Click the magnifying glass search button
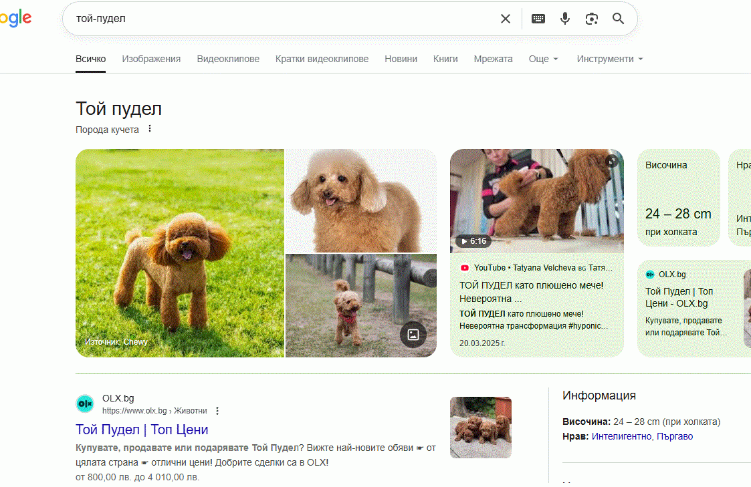Image resolution: width=751 pixels, height=487 pixels. click(x=619, y=19)
